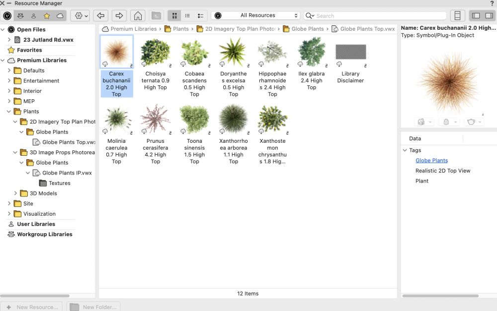Toggle the right preview pane
This screenshot has width=497, height=311.
489,16
